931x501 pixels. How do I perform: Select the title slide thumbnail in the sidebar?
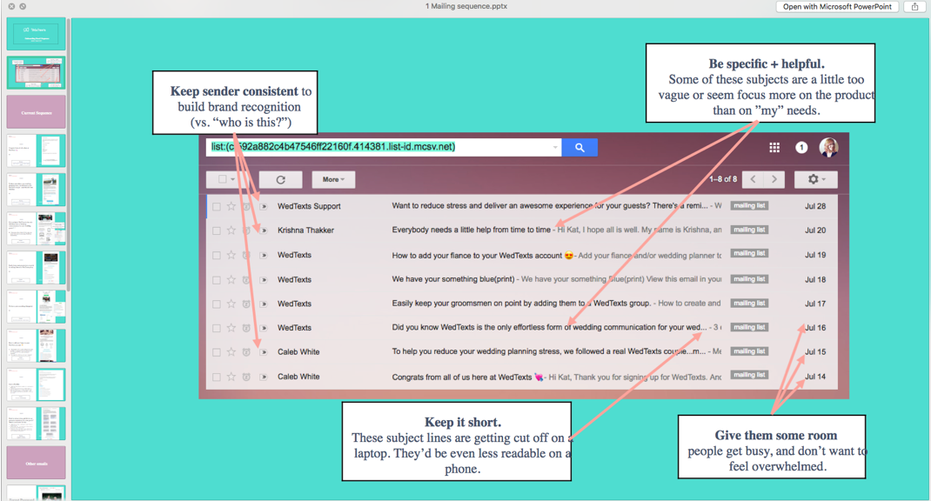click(37, 33)
